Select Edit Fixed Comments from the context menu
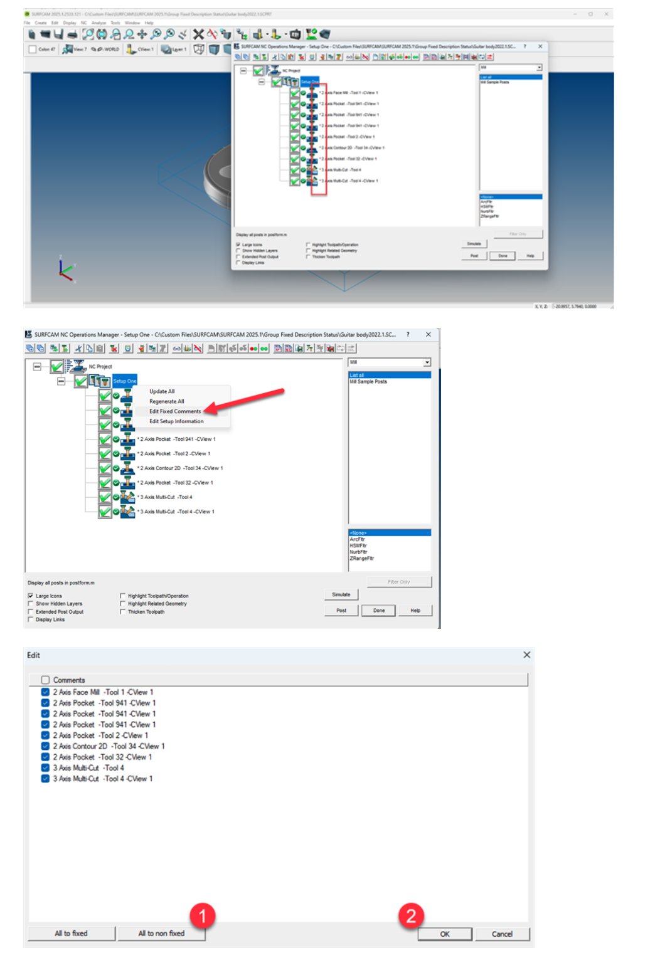The width and height of the screenshot is (660, 958). [x=174, y=411]
